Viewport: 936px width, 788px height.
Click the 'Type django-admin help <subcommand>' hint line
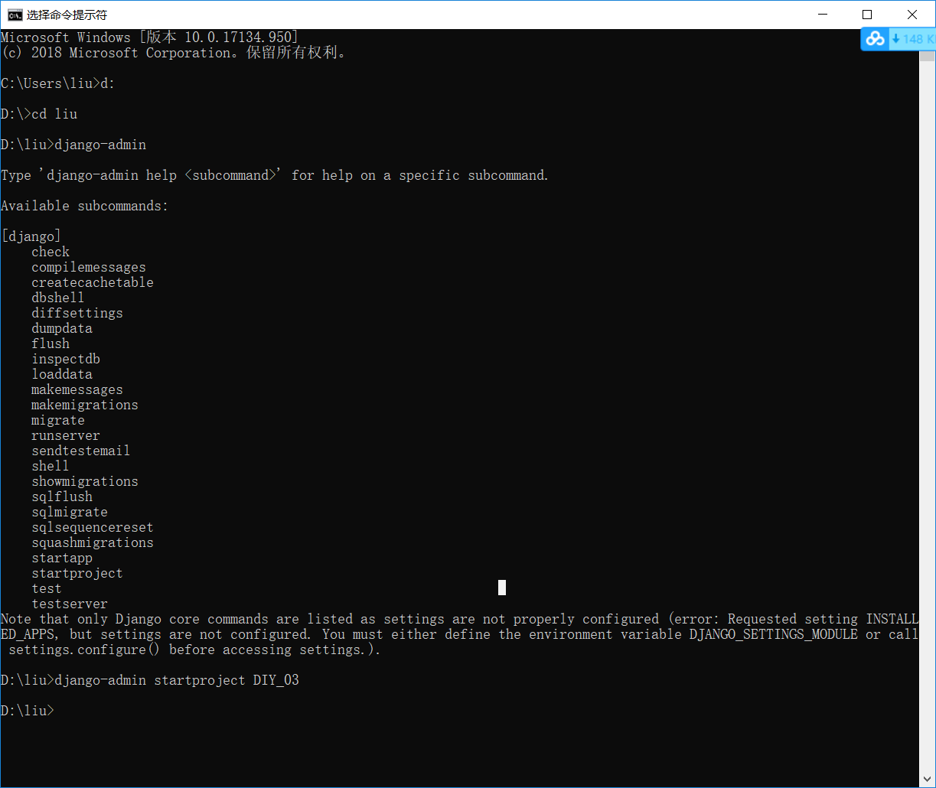point(275,175)
